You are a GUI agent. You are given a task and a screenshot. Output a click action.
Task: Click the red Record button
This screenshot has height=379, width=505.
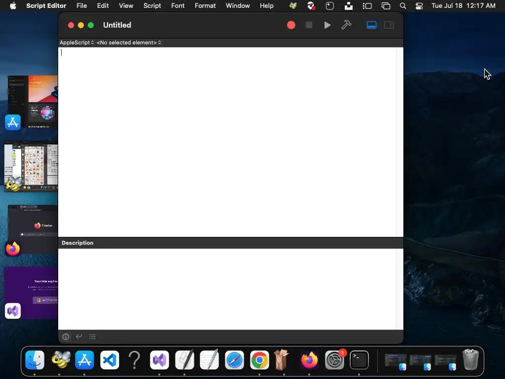click(x=291, y=25)
